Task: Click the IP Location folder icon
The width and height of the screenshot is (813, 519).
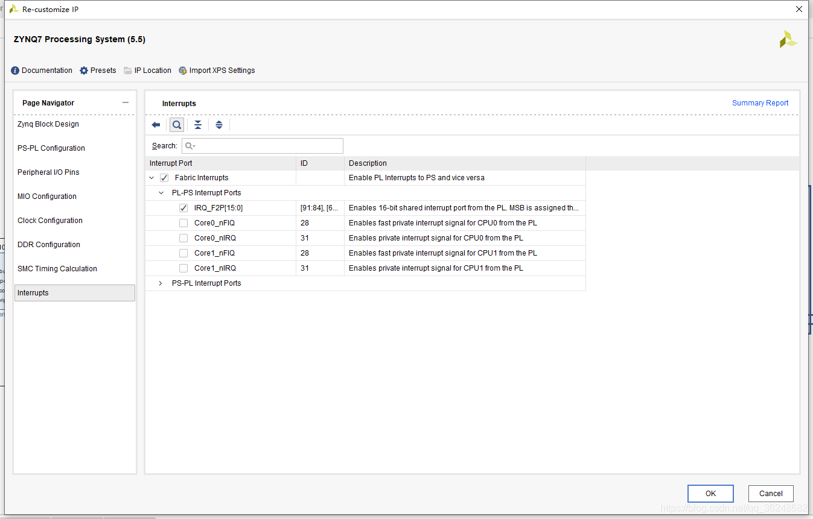Action: 128,71
